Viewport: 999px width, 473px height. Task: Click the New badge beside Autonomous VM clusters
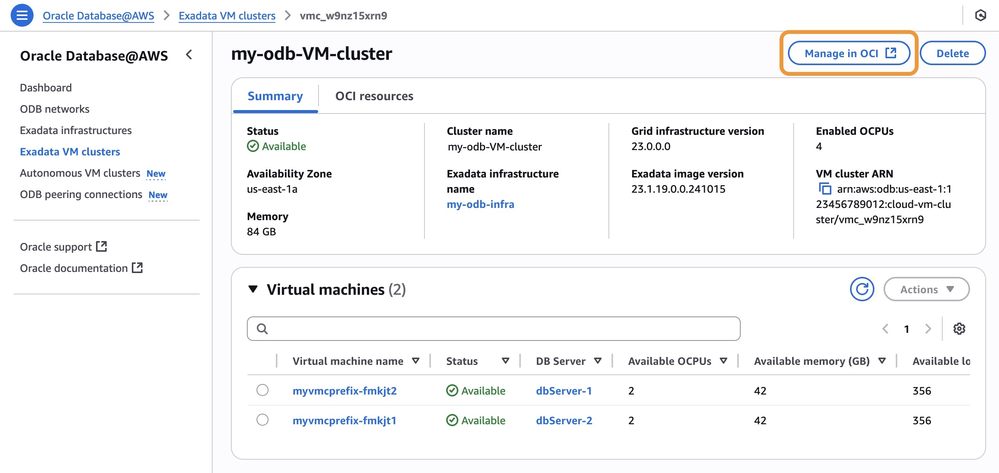(156, 173)
